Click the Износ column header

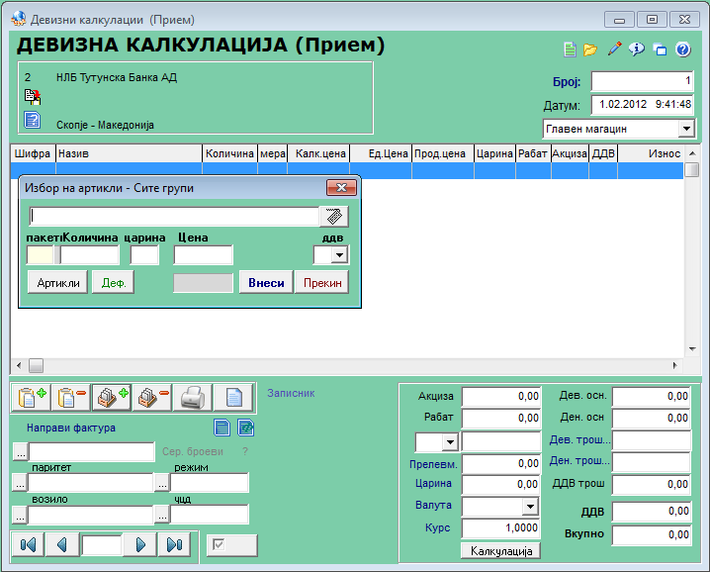(x=651, y=153)
